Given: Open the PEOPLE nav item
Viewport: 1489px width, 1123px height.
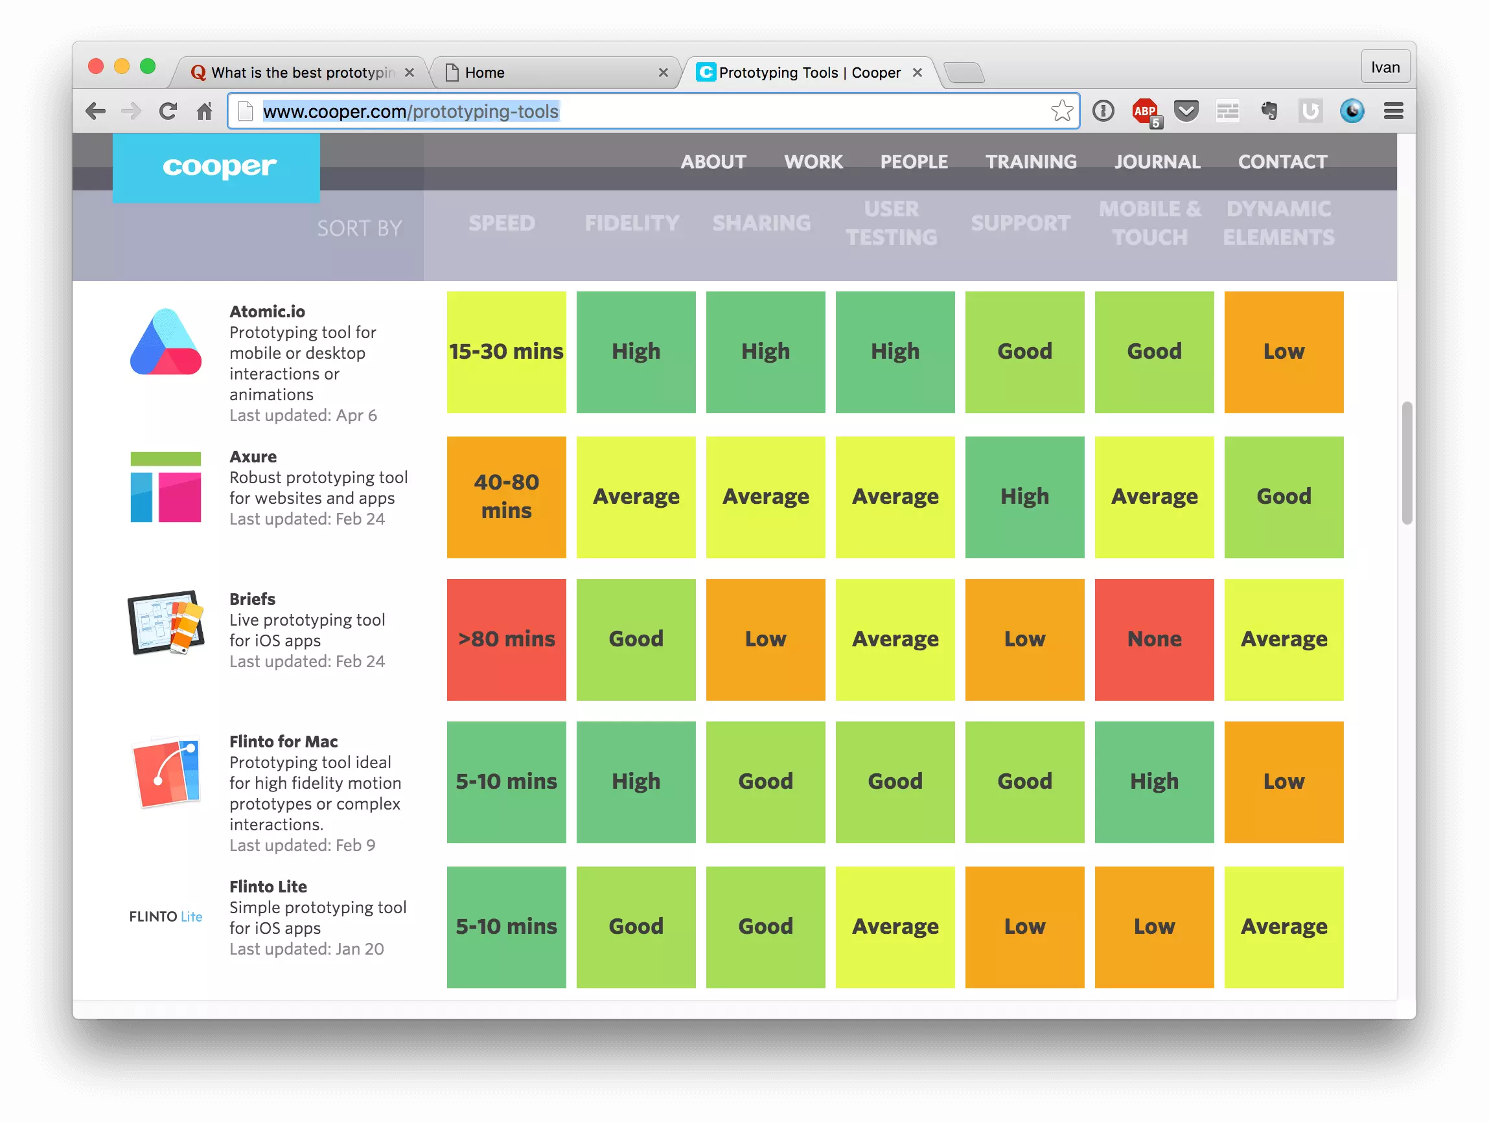Looking at the screenshot, I should point(914,161).
